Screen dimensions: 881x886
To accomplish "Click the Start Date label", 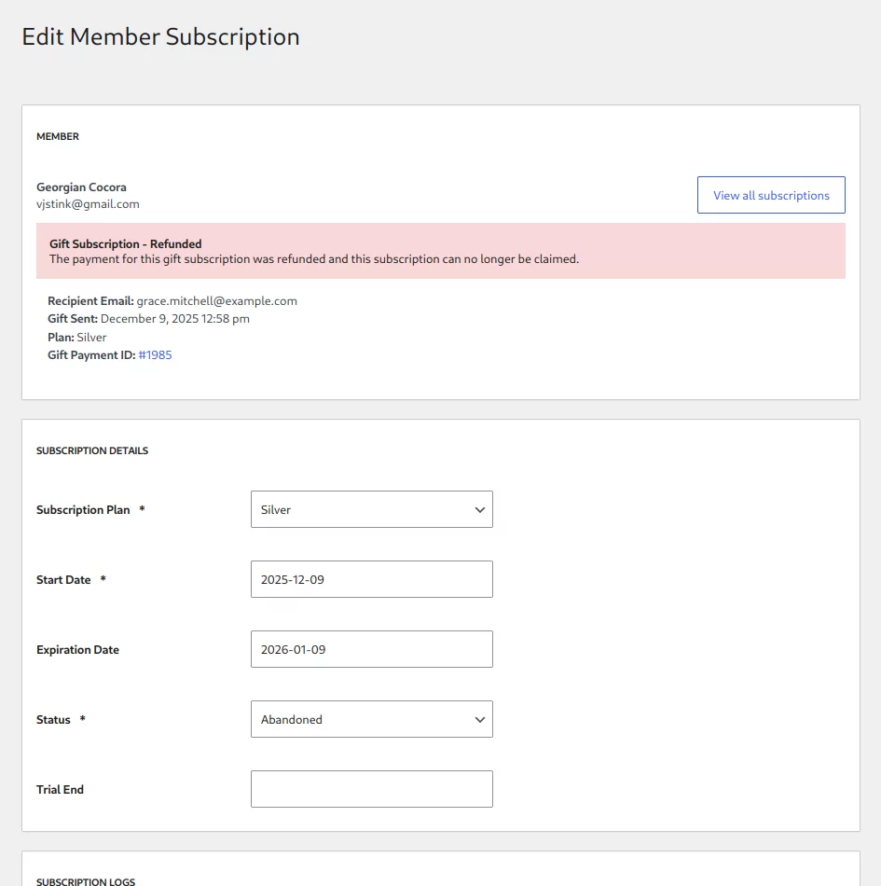I will (63, 580).
